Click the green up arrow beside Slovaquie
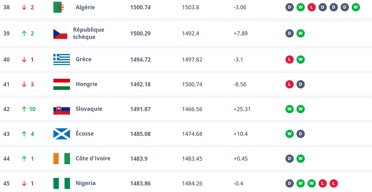The height and width of the screenshot is (192, 372). (24, 109)
